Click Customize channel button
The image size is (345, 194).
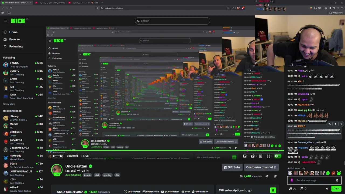coord(261,167)
